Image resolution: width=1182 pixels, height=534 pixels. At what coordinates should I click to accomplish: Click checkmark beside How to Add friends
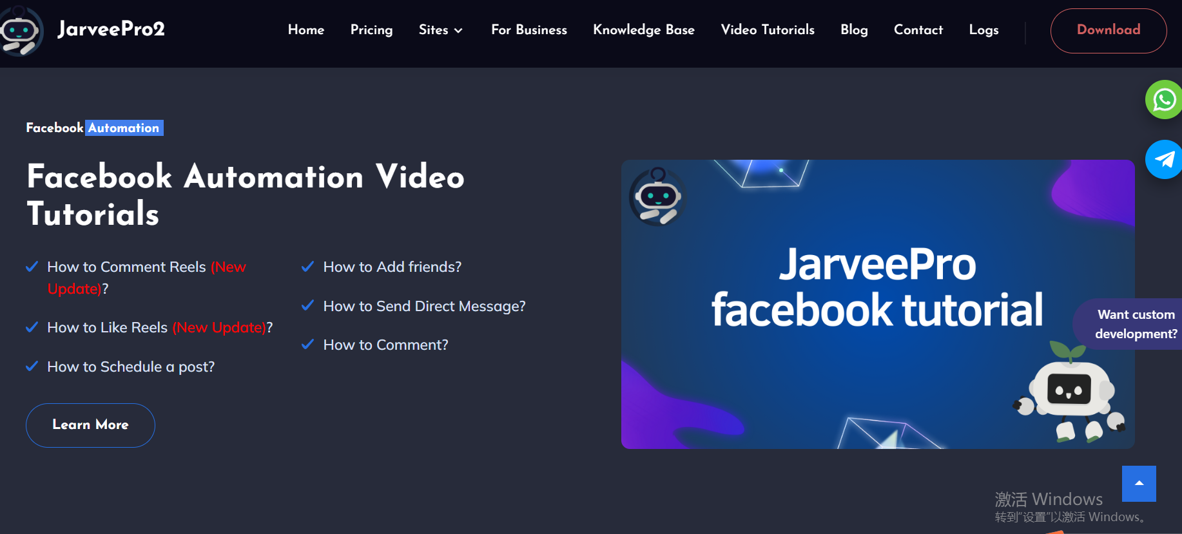point(308,267)
